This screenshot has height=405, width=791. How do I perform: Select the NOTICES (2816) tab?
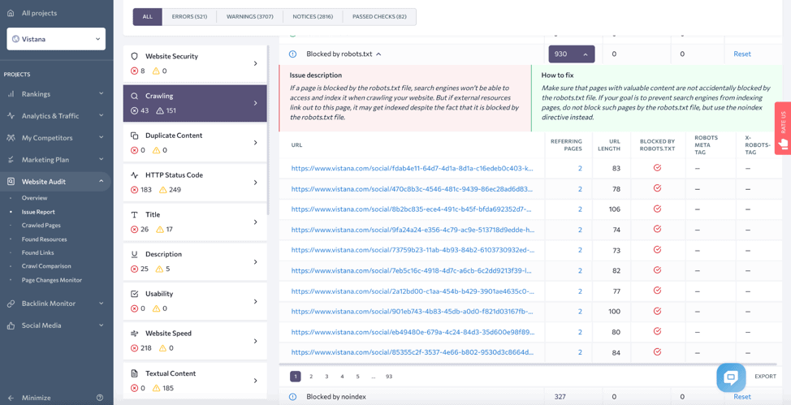[x=313, y=17]
